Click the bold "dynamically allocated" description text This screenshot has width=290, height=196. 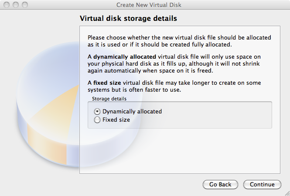[125, 57]
